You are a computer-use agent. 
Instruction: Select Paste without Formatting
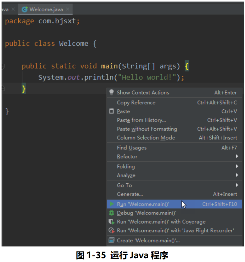pos(174,129)
